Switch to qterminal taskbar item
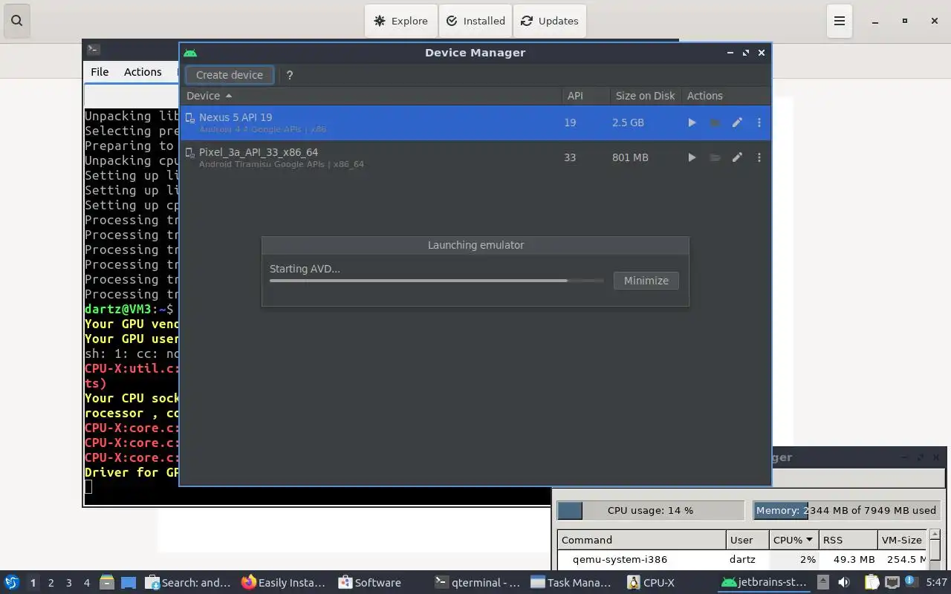Screen dimensions: 951x594 click(478, 583)
